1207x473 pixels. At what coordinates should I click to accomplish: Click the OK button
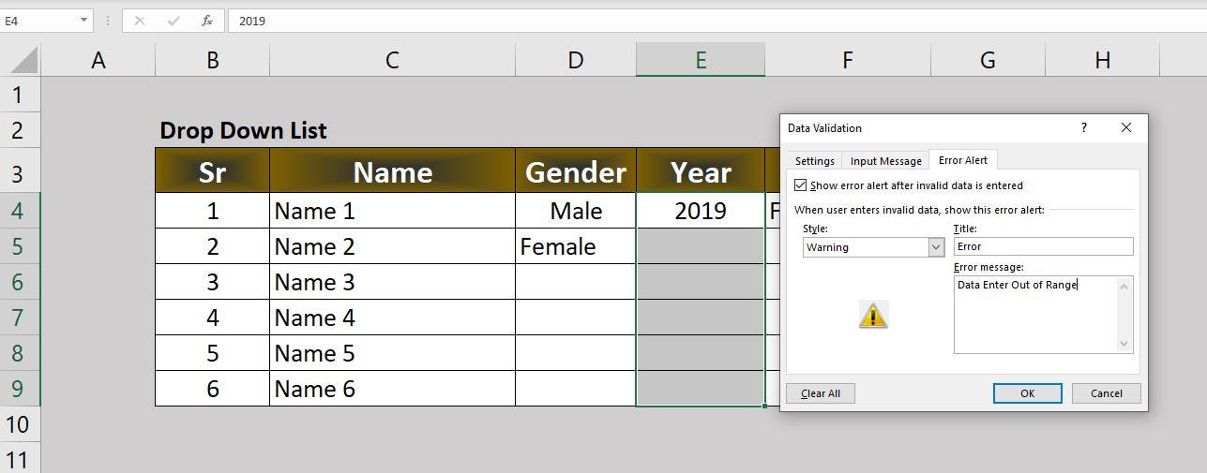click(1027, 393)
